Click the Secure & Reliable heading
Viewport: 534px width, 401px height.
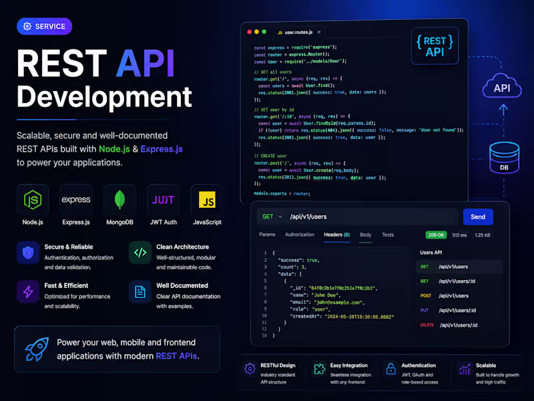point(69,247)
